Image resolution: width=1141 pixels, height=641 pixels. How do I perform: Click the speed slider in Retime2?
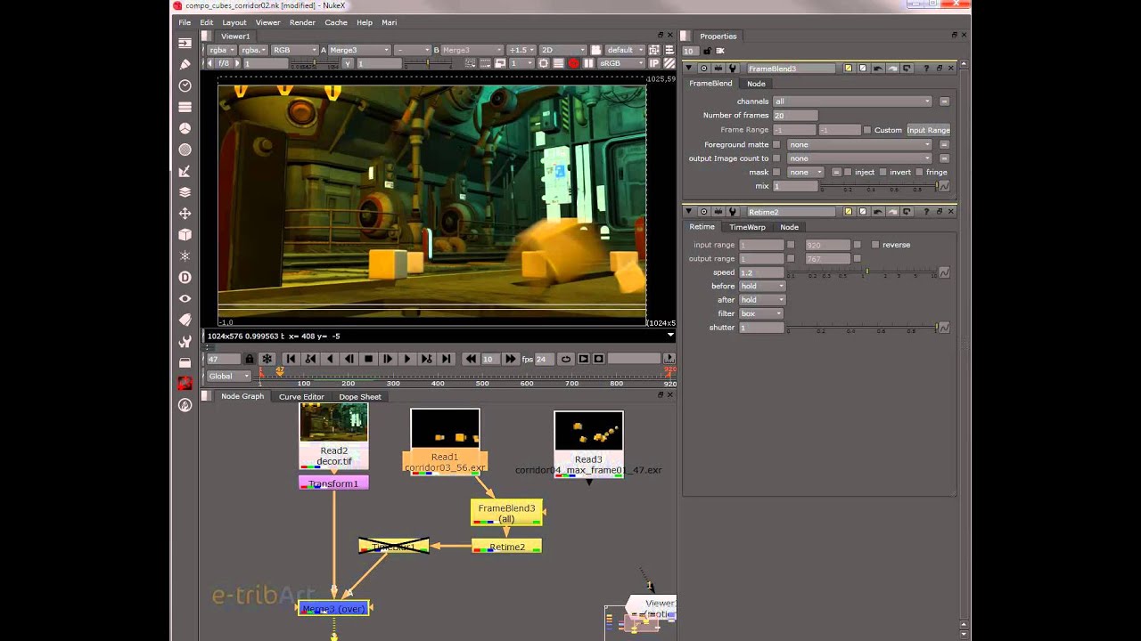click(862, 272)
